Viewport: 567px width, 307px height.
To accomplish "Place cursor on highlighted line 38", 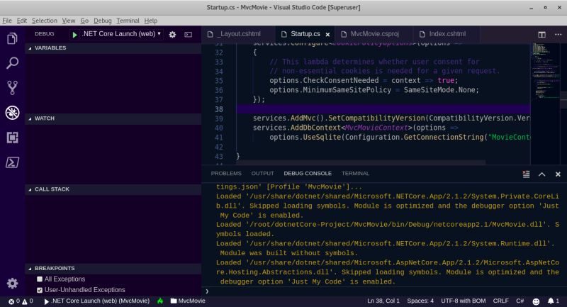I will [383, 109].
